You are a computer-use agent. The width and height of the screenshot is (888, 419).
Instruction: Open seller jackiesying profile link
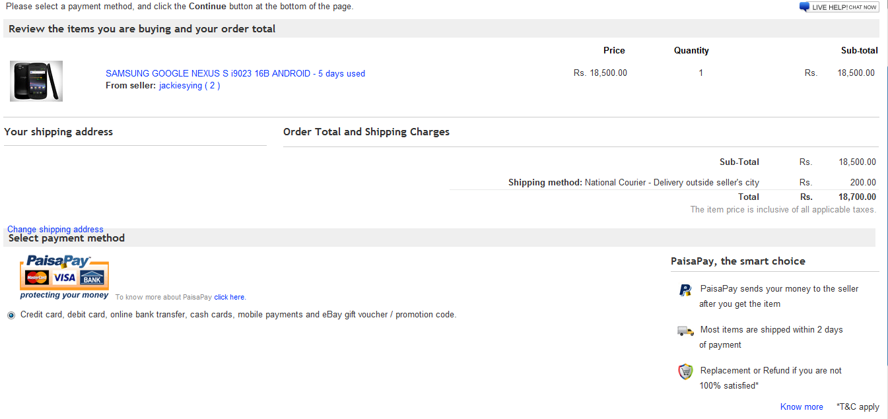[x=180, y=85]
